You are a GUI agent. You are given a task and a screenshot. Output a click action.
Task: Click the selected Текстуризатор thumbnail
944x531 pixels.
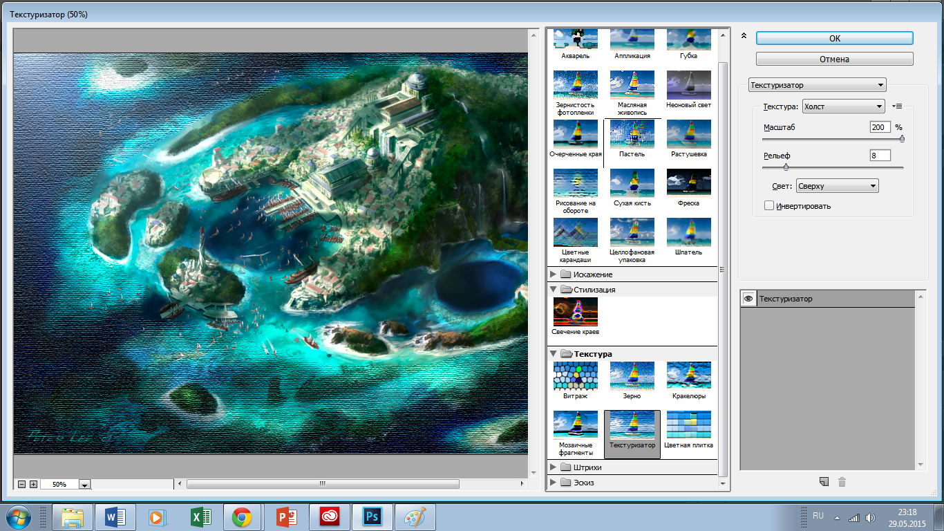(632, 434)
